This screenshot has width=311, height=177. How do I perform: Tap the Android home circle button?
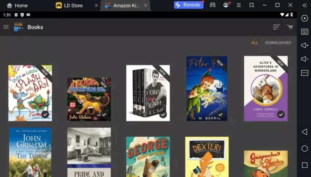[305, 149]
